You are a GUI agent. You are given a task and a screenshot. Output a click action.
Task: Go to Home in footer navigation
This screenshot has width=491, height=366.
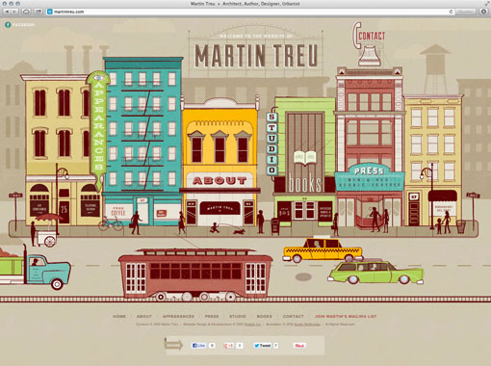119,316
